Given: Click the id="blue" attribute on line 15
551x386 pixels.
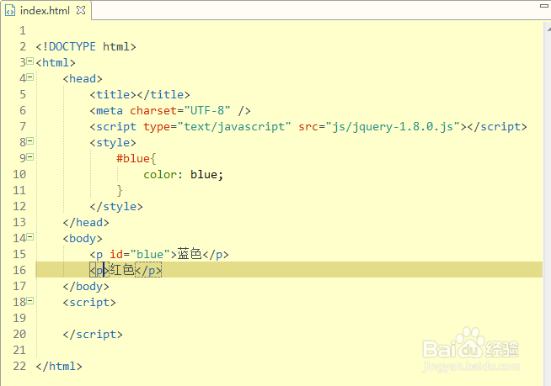Looking at the screenshot, I should pyautogui.click(x=140, y=254).
